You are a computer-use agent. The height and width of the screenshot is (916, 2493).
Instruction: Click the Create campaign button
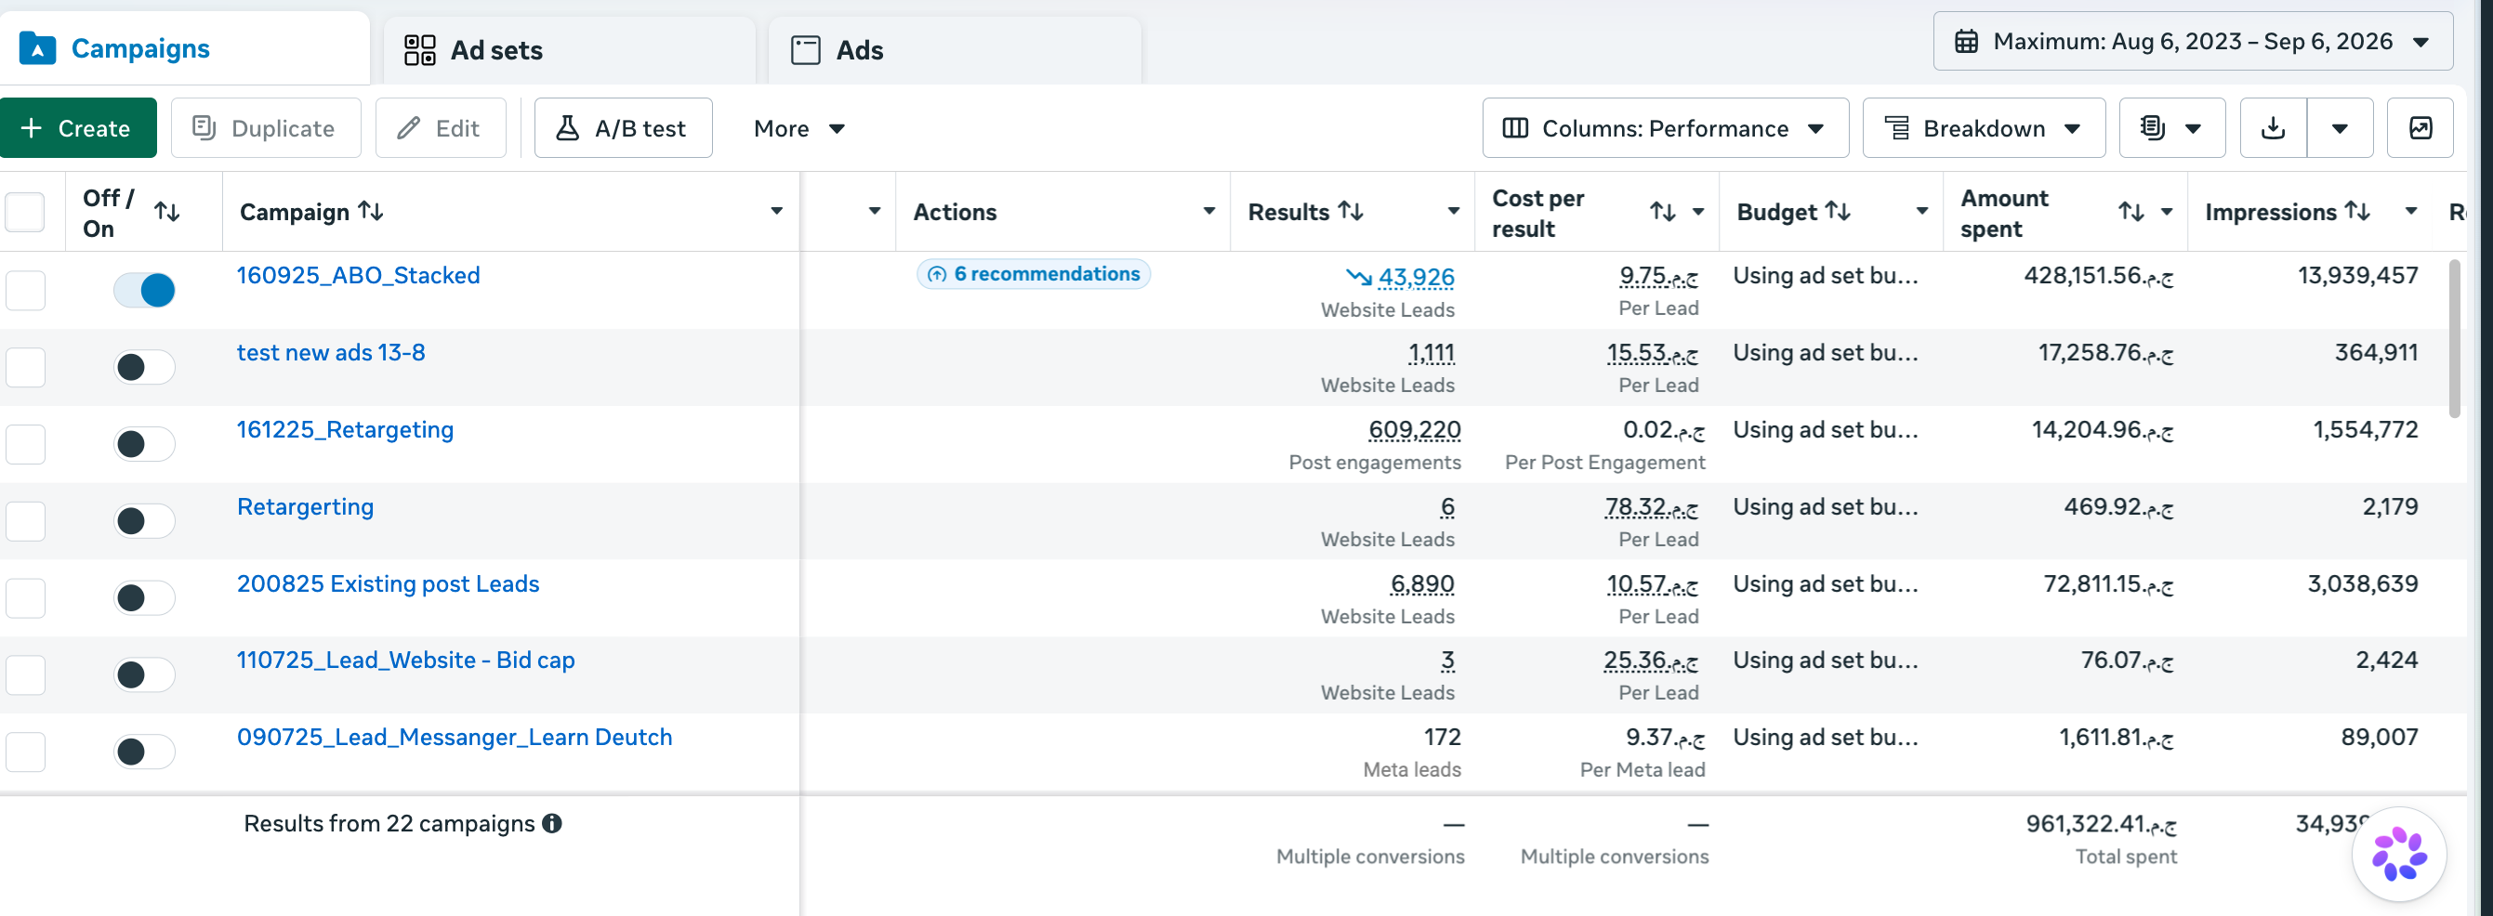[x=77, y=127]
